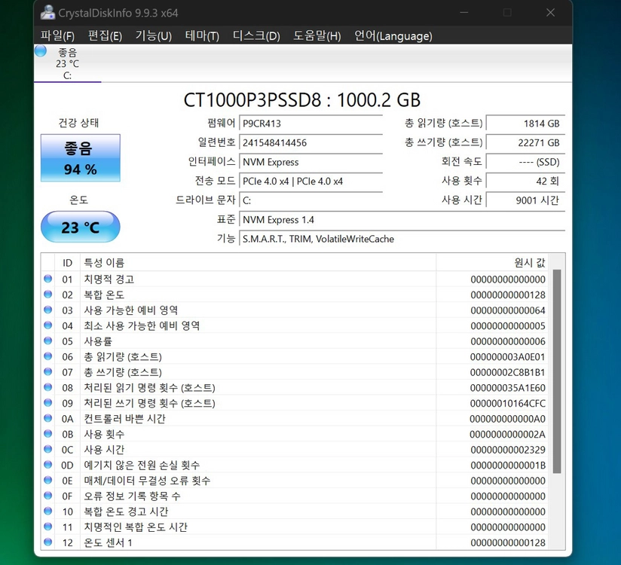Click the firmware field P9CR413
The image size is (621, 565).
[311, 124]
